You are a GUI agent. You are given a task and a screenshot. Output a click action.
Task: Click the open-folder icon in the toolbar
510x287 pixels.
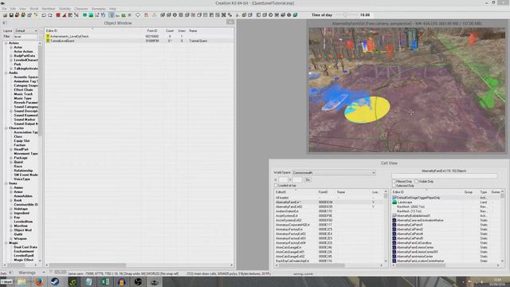(5, 15)
